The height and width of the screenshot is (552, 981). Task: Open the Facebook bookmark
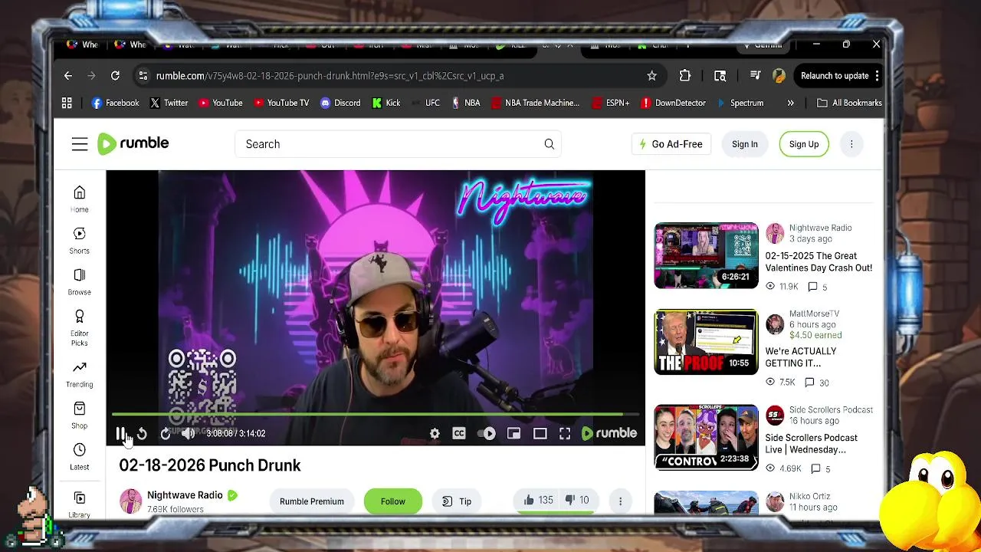tap(115, 103)
